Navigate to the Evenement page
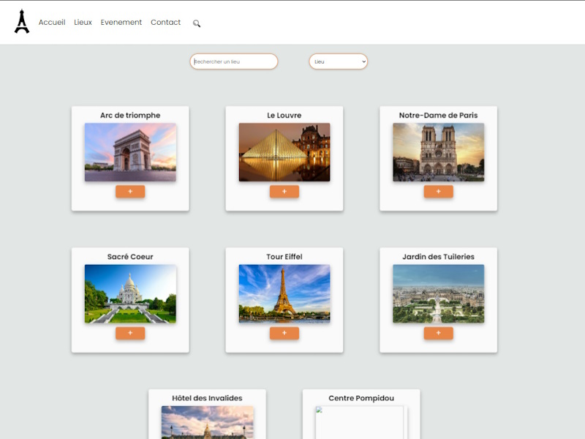The height and width of the screenshot is (439, 585). pos(121,23)
